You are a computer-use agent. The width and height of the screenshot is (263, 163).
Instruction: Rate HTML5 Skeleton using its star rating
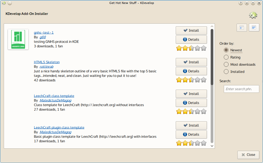click(x=191, y=80)
